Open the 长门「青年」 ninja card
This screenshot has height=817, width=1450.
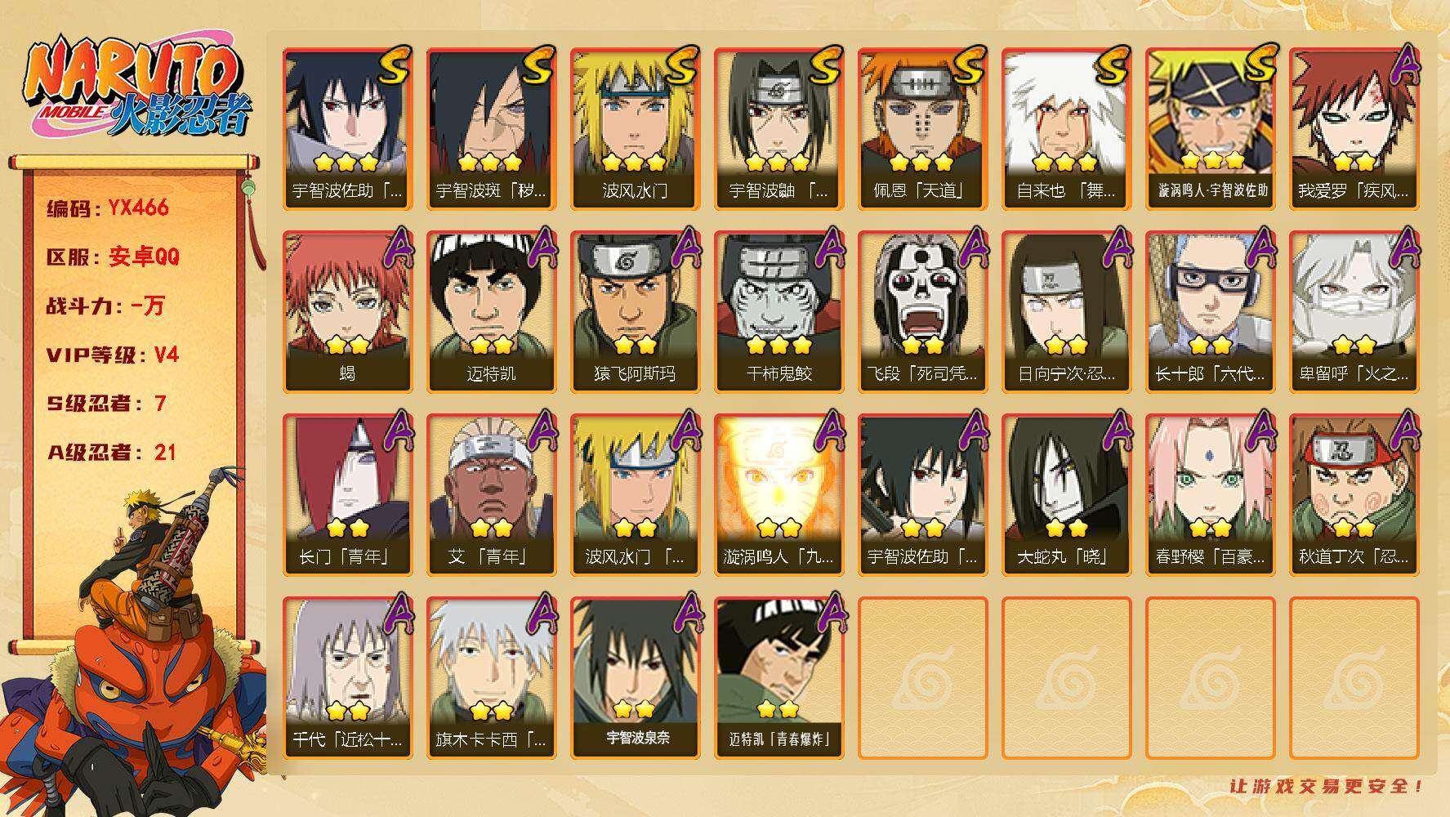pos(347,495)
